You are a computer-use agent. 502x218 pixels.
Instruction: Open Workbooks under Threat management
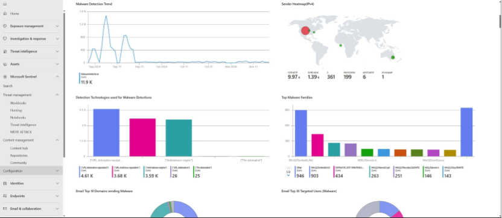[18, 103]
